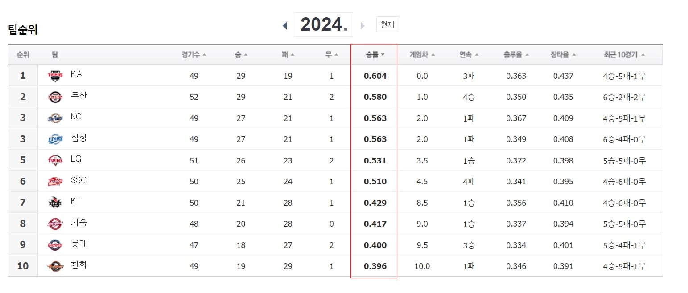Click the 삼성 Lions team logo
Viewport: 688px width, 293px height.
[56, 139]
